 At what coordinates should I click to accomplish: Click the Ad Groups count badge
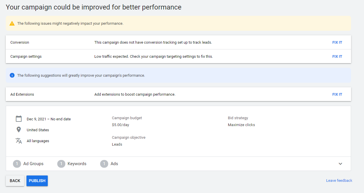[17, 164]
